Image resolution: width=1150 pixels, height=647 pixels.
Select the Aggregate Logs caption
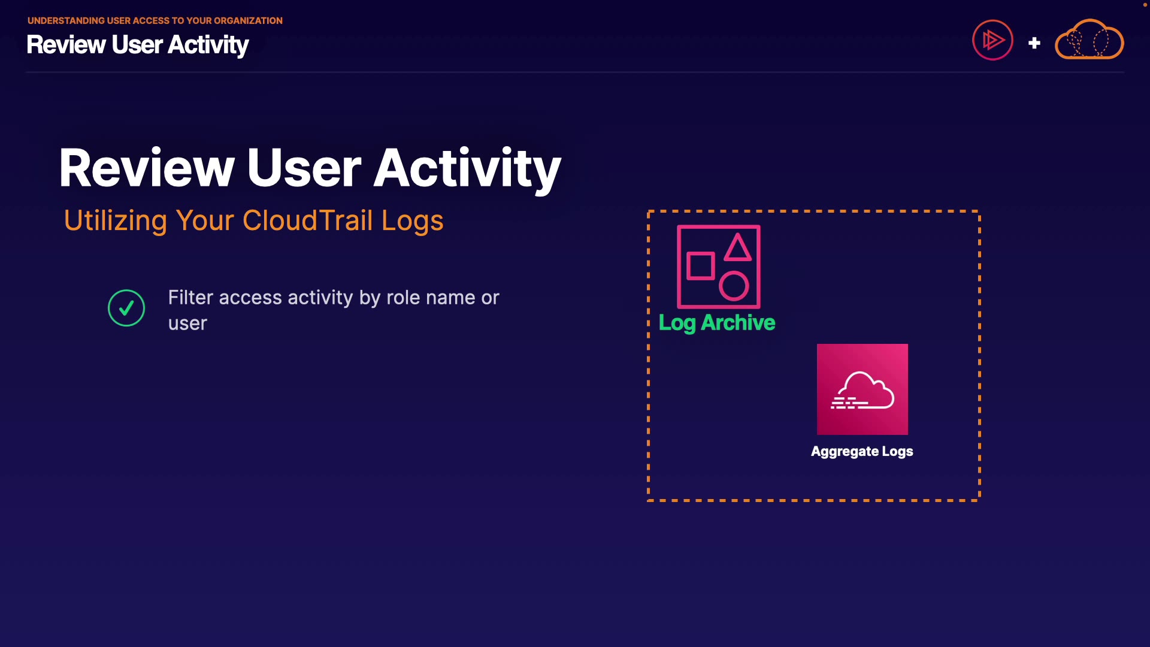click(861, 451)
